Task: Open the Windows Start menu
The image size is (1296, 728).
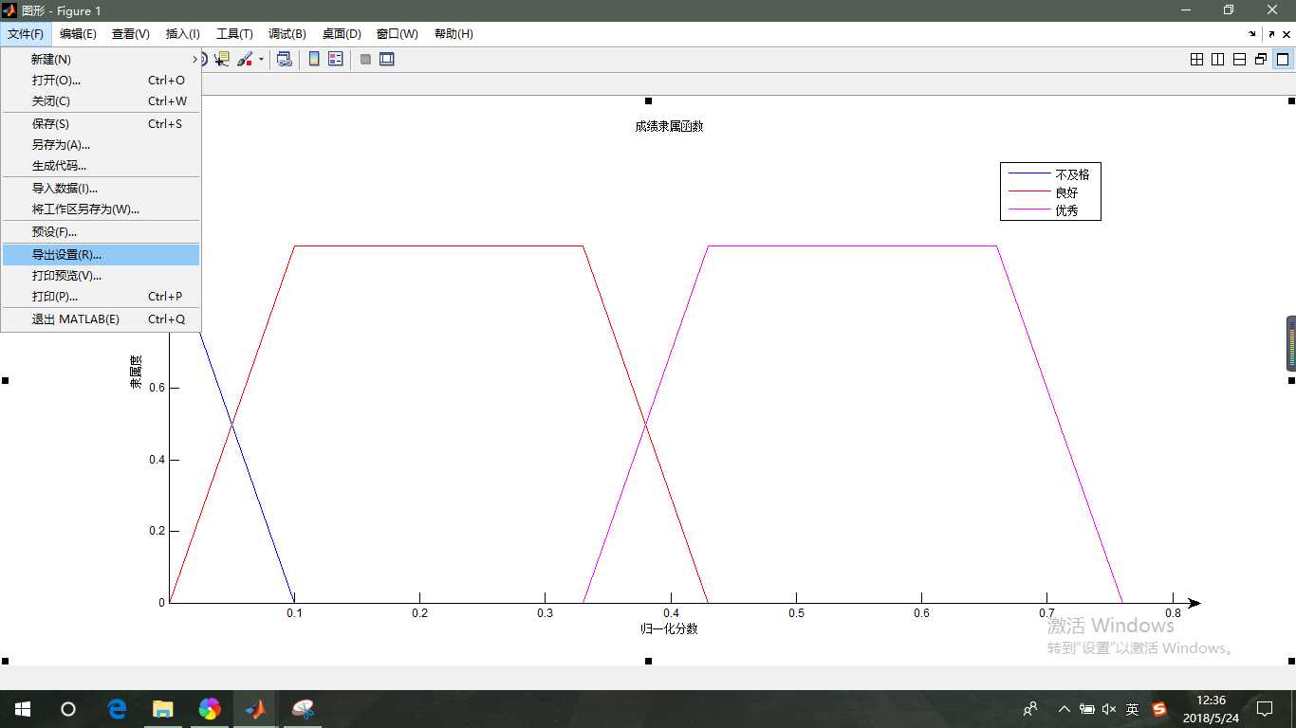Action: (x=22, y=709)
